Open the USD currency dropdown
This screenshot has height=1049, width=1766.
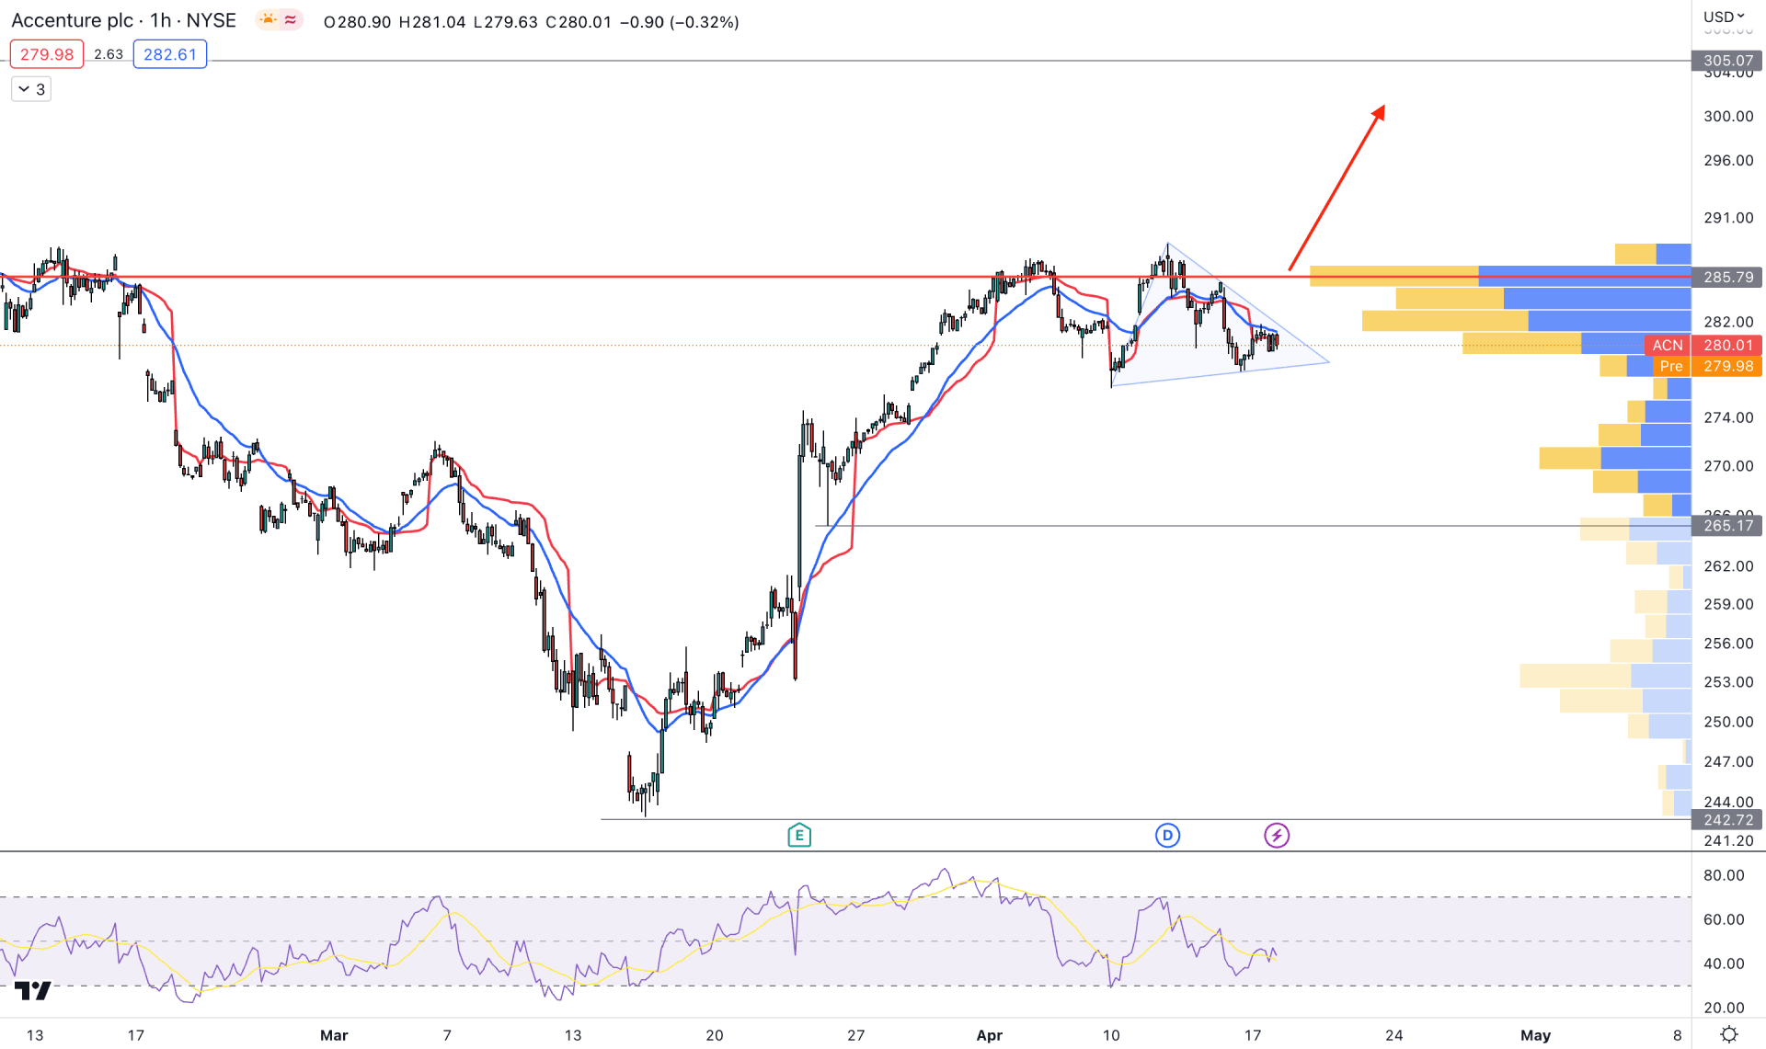tap(1724, 17)
